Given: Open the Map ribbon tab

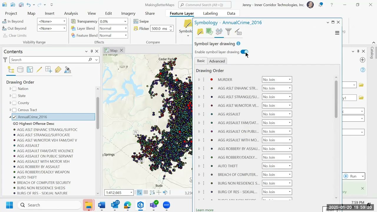Looking at the screenshot, I should 31,13.
